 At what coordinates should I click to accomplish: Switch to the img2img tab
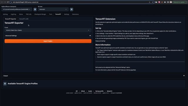click(x=13, y=14)
